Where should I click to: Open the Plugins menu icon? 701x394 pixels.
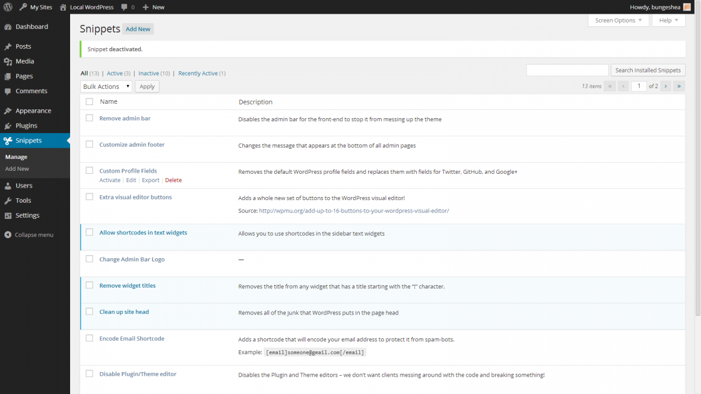click(9, 125)
